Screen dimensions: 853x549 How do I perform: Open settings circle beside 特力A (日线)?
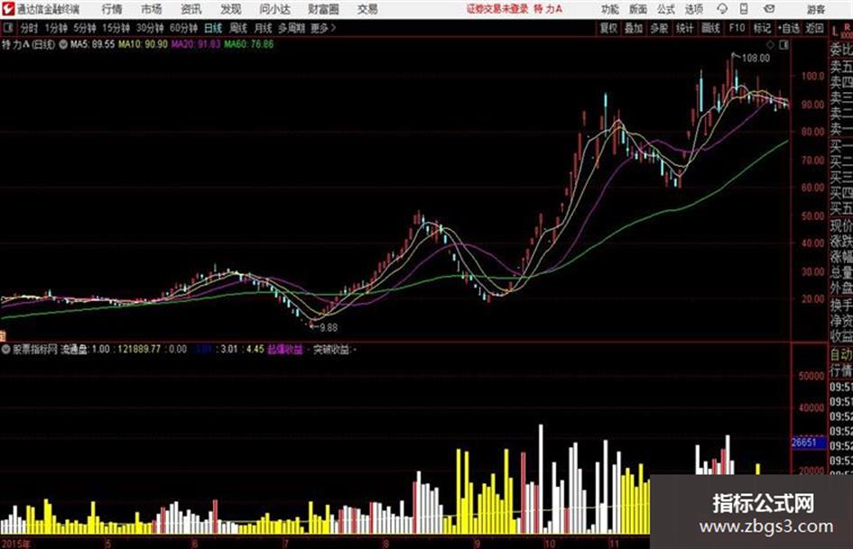(x=63, y=44)
